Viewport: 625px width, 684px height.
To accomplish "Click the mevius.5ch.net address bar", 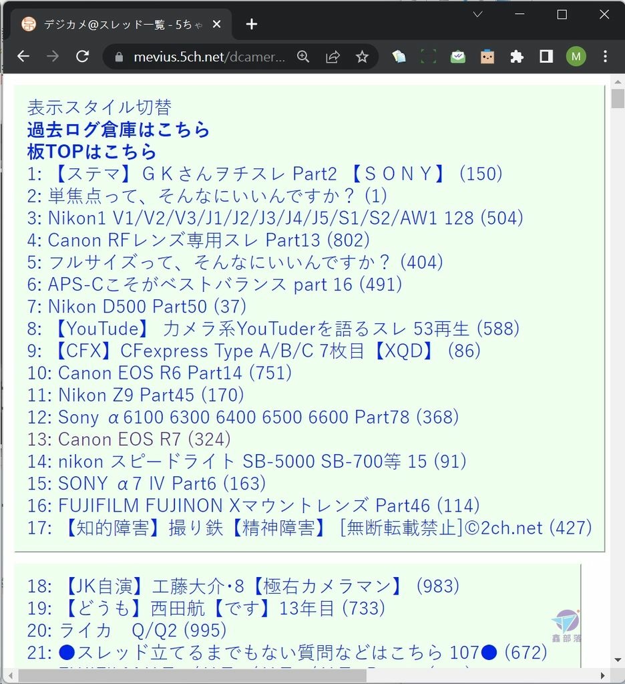I will coord(210,57).
